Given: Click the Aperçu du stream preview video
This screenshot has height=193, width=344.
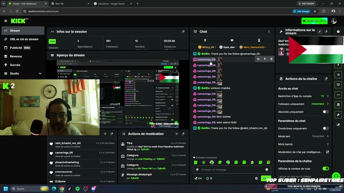Looking at the screenshot, I should click(118, 94).
